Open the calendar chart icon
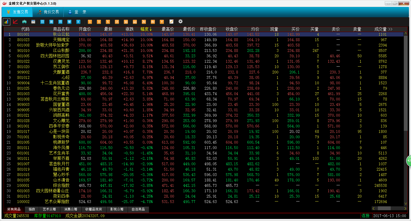The height and width of the screenshot is (221, 411). 33,22
